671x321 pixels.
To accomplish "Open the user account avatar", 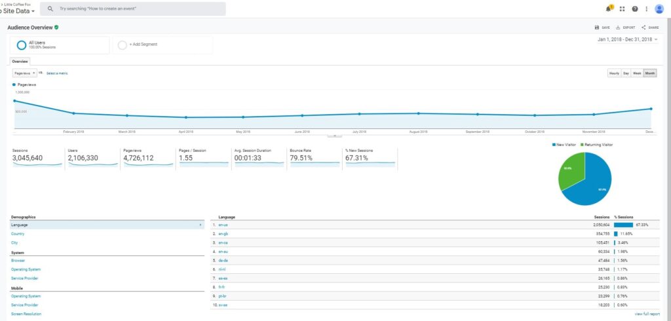I will [659, 9].
